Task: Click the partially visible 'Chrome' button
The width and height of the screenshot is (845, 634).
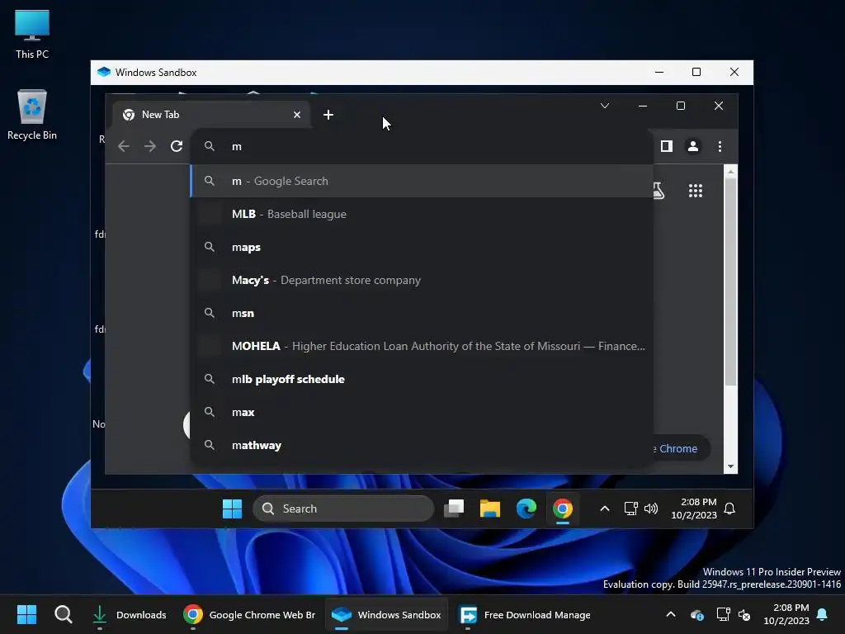Action: (x=680, y=448)
